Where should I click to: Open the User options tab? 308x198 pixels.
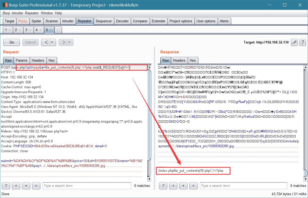[x=206, y=21]
